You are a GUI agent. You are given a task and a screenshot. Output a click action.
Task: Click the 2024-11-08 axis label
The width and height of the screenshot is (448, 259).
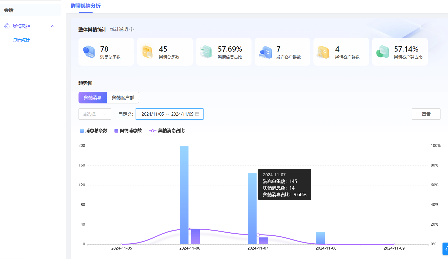(326, 248)
